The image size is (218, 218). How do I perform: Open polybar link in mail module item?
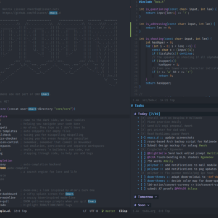coord(153,165)
